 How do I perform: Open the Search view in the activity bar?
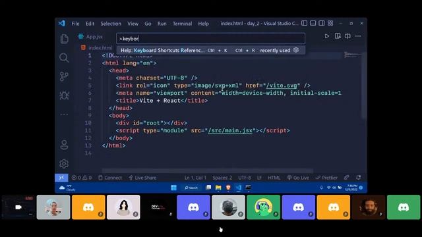(x=64, y=57)
